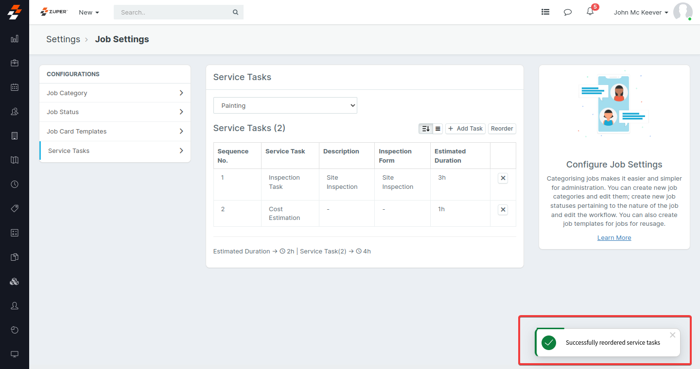Viewport: 700px width, 369px height.
Task: Open Job Category configuration
Action: tap(115, 93)
